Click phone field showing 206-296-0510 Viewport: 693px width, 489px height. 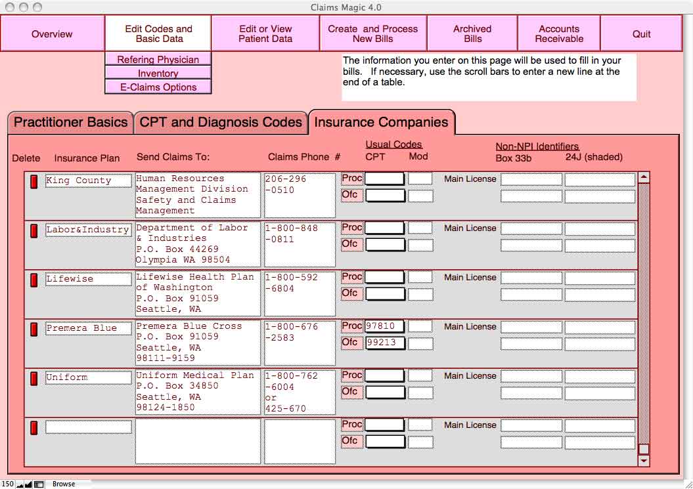point(300,195)
